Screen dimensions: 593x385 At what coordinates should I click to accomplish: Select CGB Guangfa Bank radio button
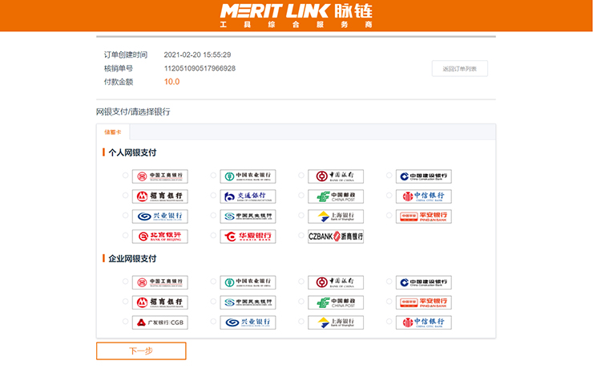[125, 322]
